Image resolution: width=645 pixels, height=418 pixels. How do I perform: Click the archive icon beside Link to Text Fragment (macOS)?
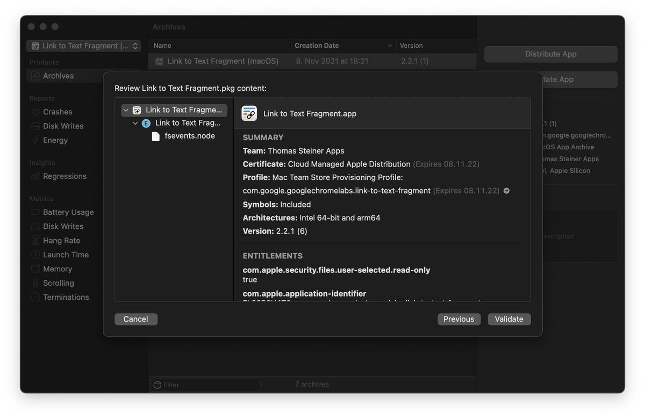160,61
